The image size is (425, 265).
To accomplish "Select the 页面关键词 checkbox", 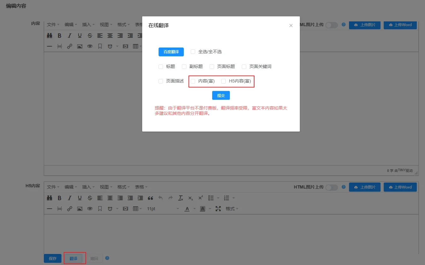I will (244, 67).
